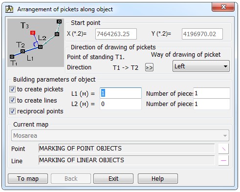Click the application icon in title bar
The image size is (240, 192).
click(9, 9)
